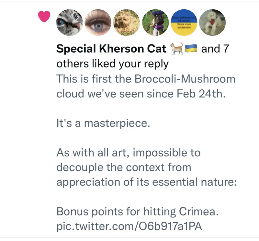Viewport: 259px width, 241px height.
Task: Click the "Broccoli-Mushroom" line of the reply
Action: (x=146, y=79)
